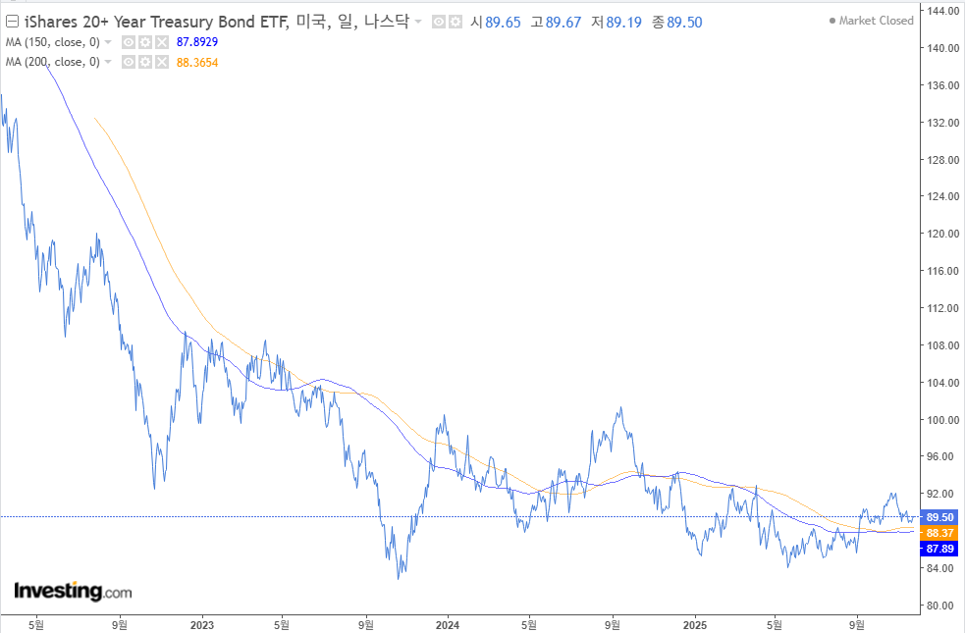Click the 2025 label on time axis
Screen dimensions: 965x633
click(695, 625)
